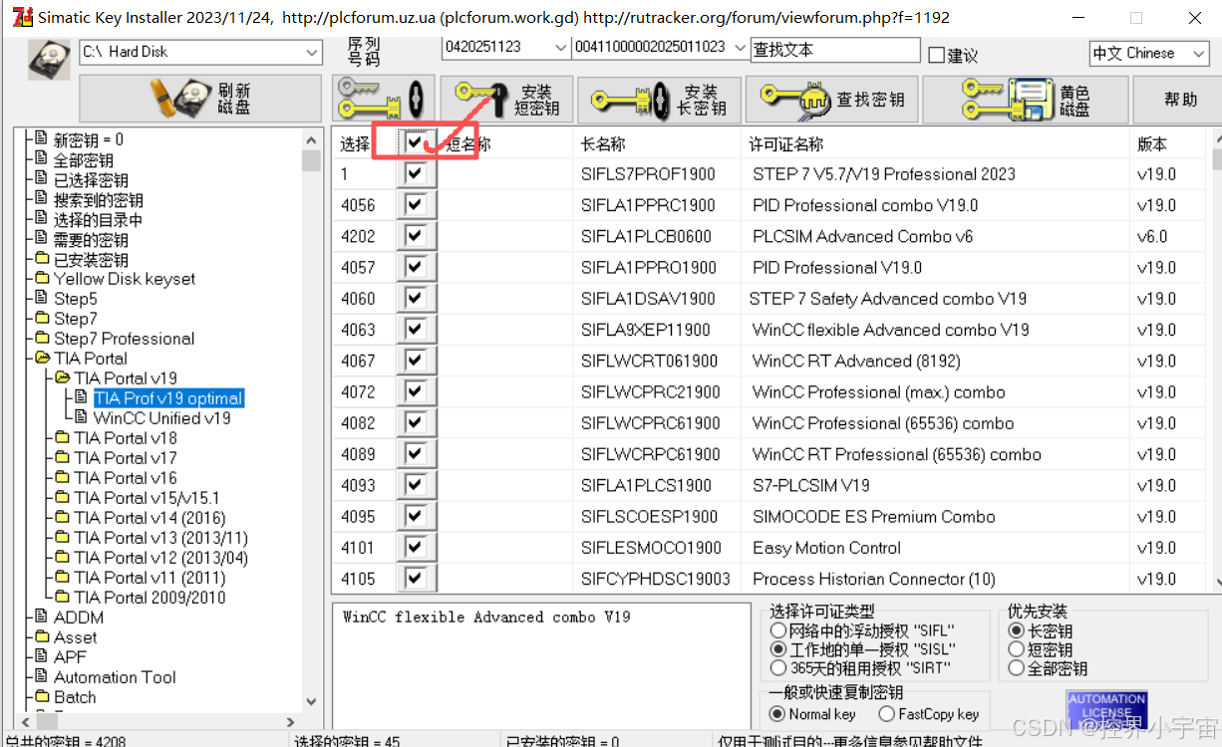The image size is (1222, 747).
Task: Toggle checkbox for row 4063
Action: point(416,329)
